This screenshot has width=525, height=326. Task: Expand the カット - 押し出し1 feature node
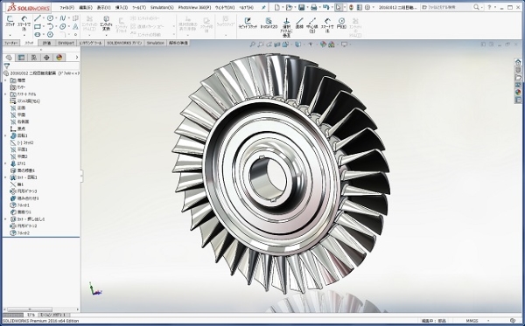5,219
